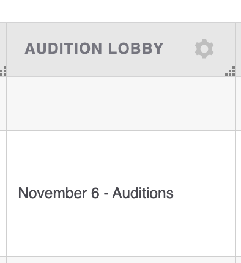241x263 pixels.
Task: Click the divider line before Audition Lobby column
Action: pyautogui.click(x=7, y=143)
